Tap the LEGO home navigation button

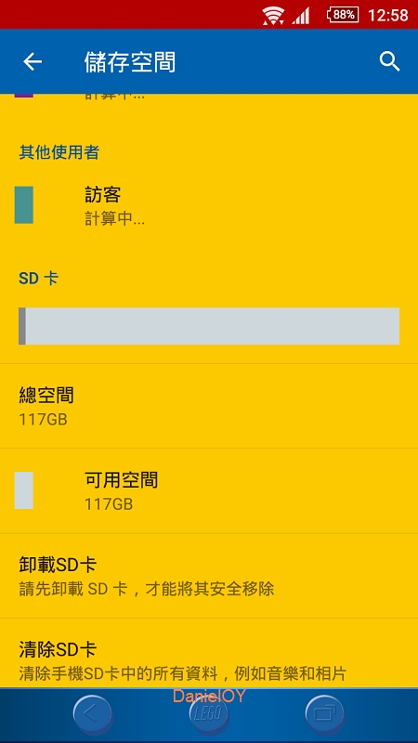pos(208,713)
